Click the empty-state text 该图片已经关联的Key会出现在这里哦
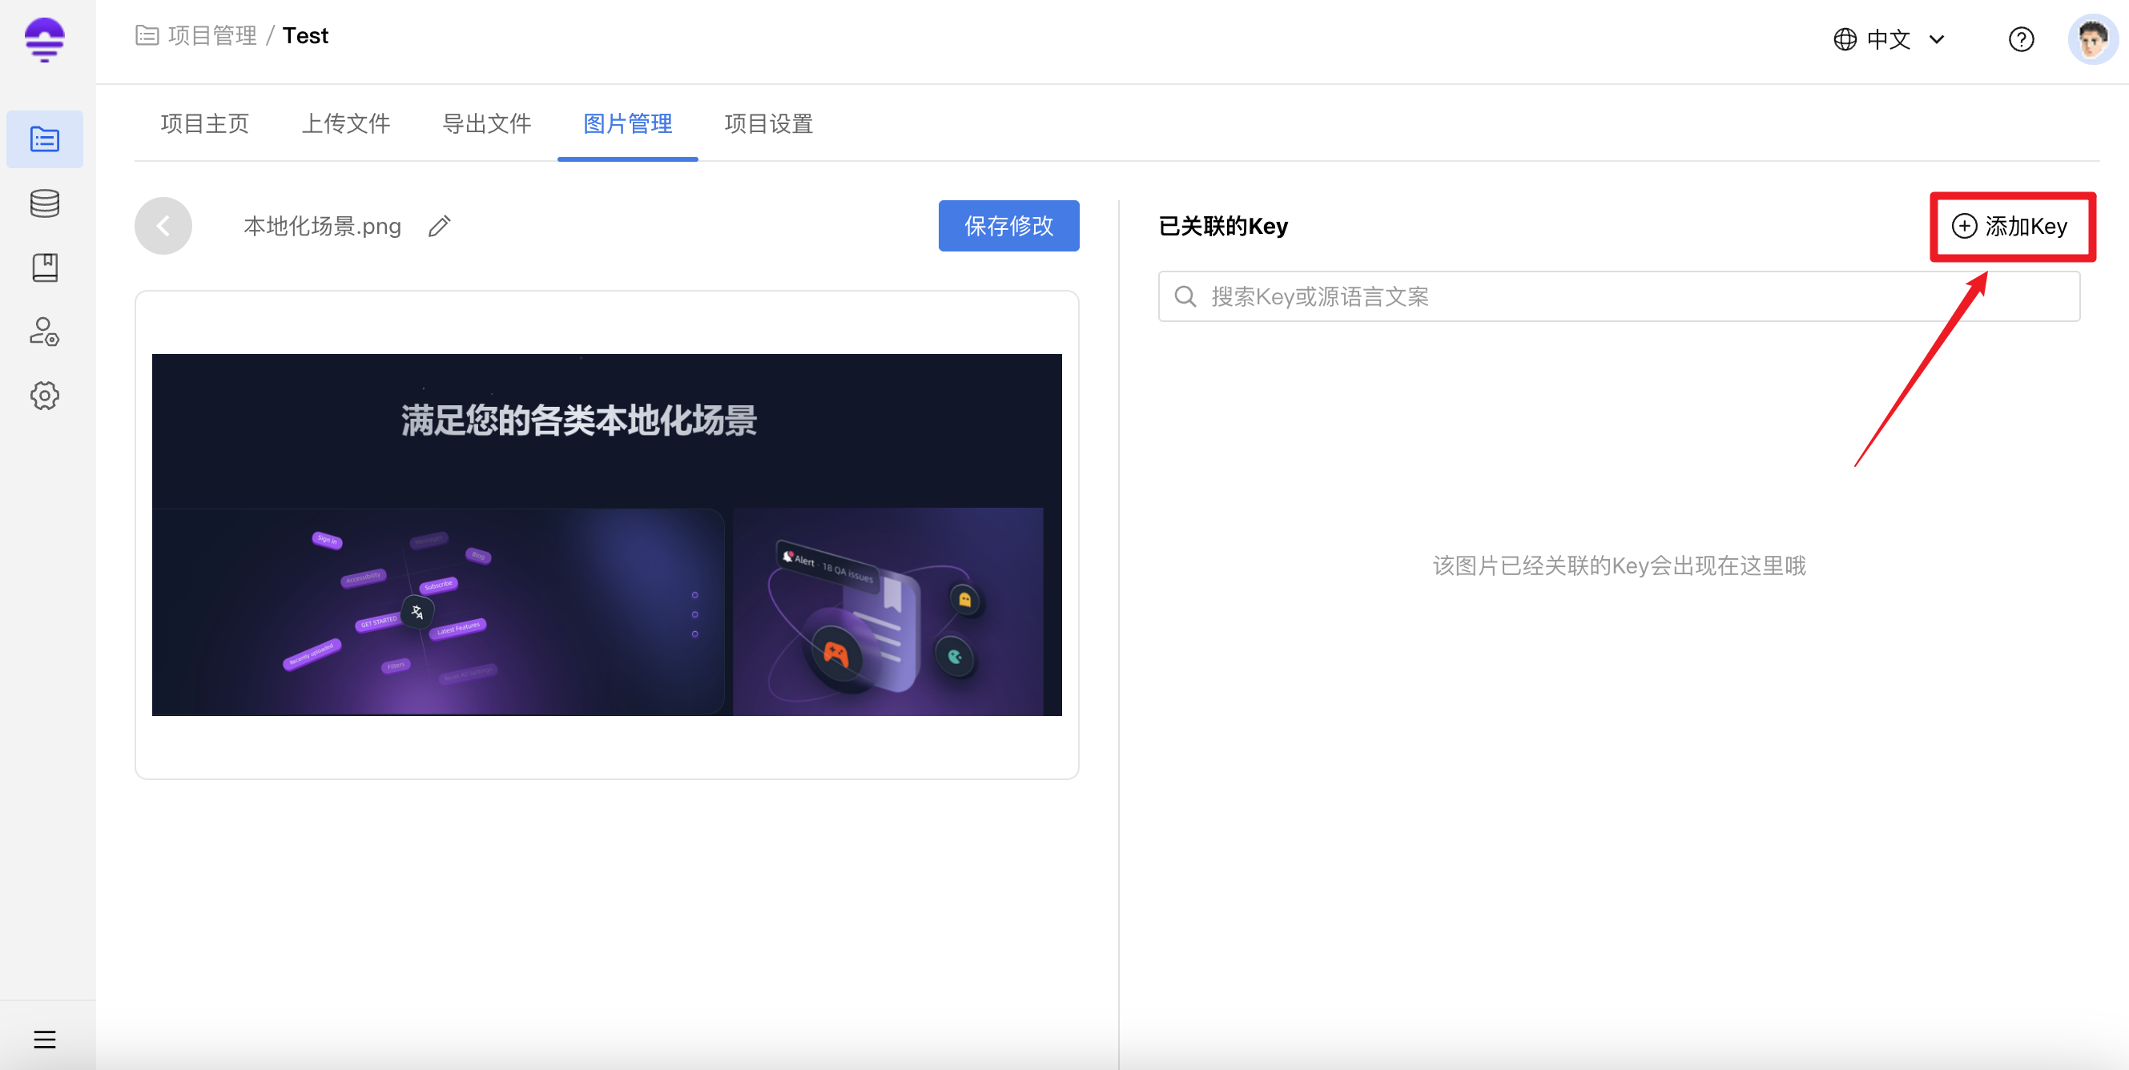 1618,565
